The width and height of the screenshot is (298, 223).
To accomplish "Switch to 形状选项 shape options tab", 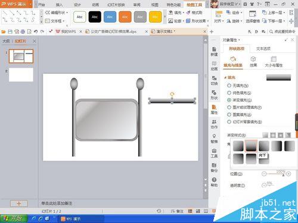I will pos(237,49).
